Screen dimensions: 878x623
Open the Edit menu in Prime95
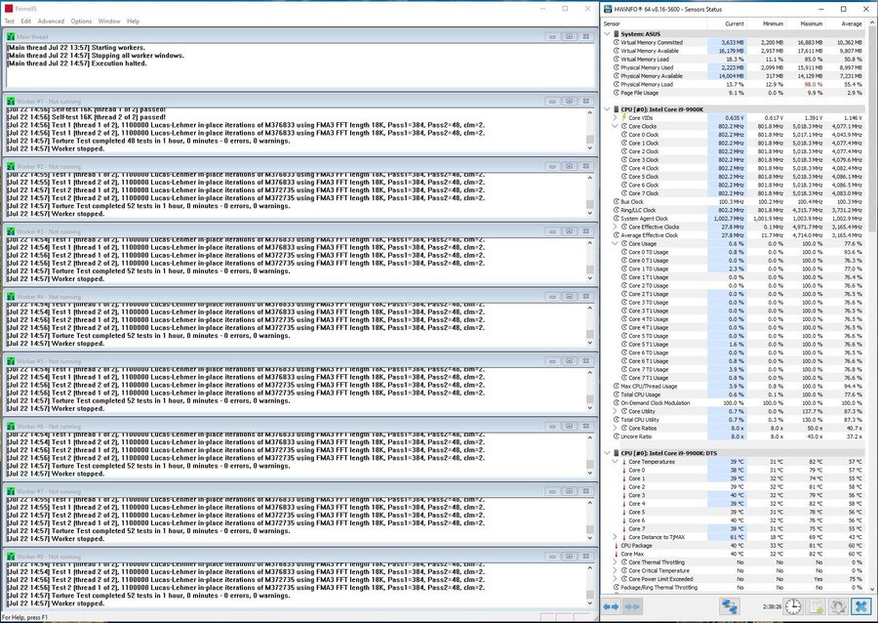26,21
